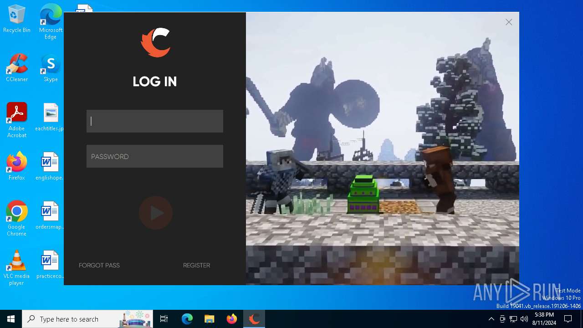Select the ordersmap Word document
The width and height of the screenshot is (583, 328).
click(x=50, y=215)
